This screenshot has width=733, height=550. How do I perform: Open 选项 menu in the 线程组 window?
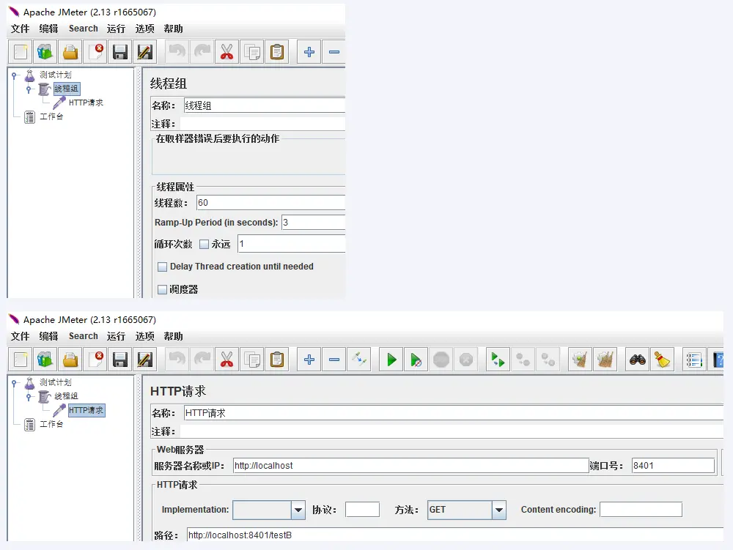click(x=144, y=29)
